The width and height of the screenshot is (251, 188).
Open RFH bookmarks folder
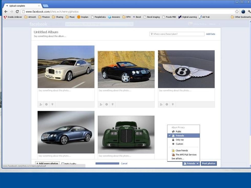127,17
